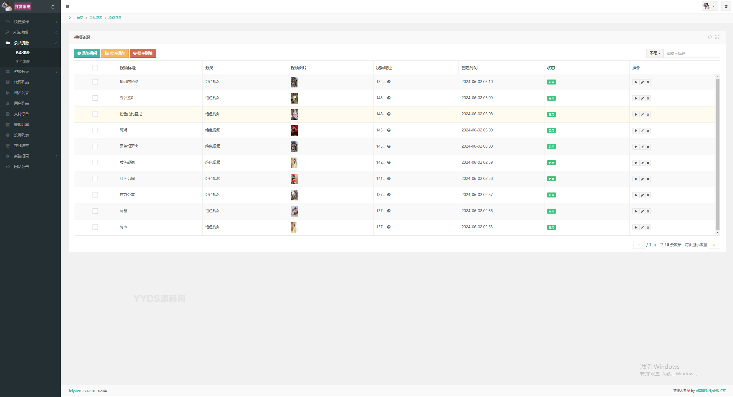The image size is (733, 397).
Task: Go to 支付订单 sidebar item
Action: click(21, 114)
